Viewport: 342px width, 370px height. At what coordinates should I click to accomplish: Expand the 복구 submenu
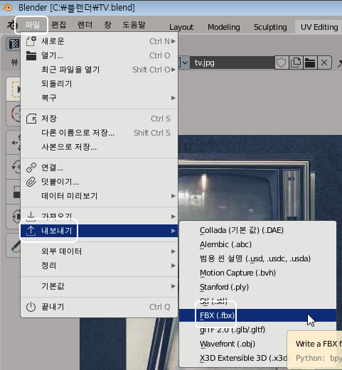[100, 98]
